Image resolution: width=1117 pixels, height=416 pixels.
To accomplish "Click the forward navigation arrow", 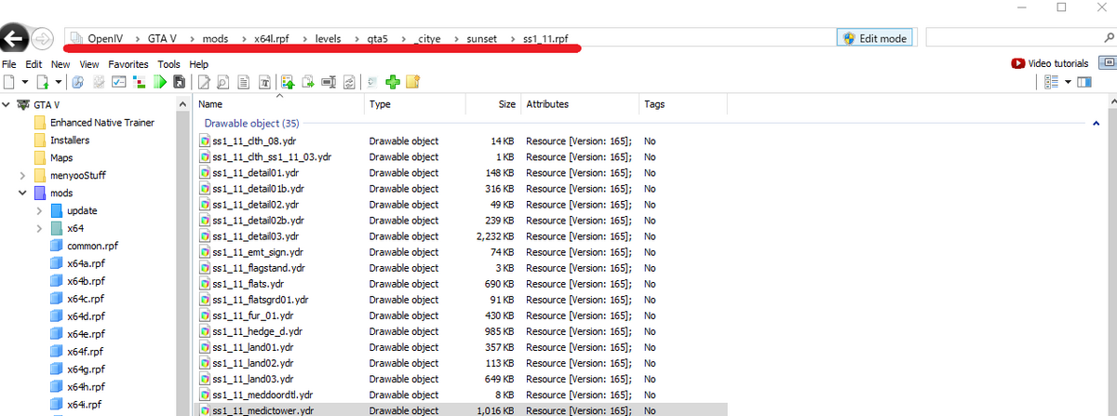I will (43, 38).
